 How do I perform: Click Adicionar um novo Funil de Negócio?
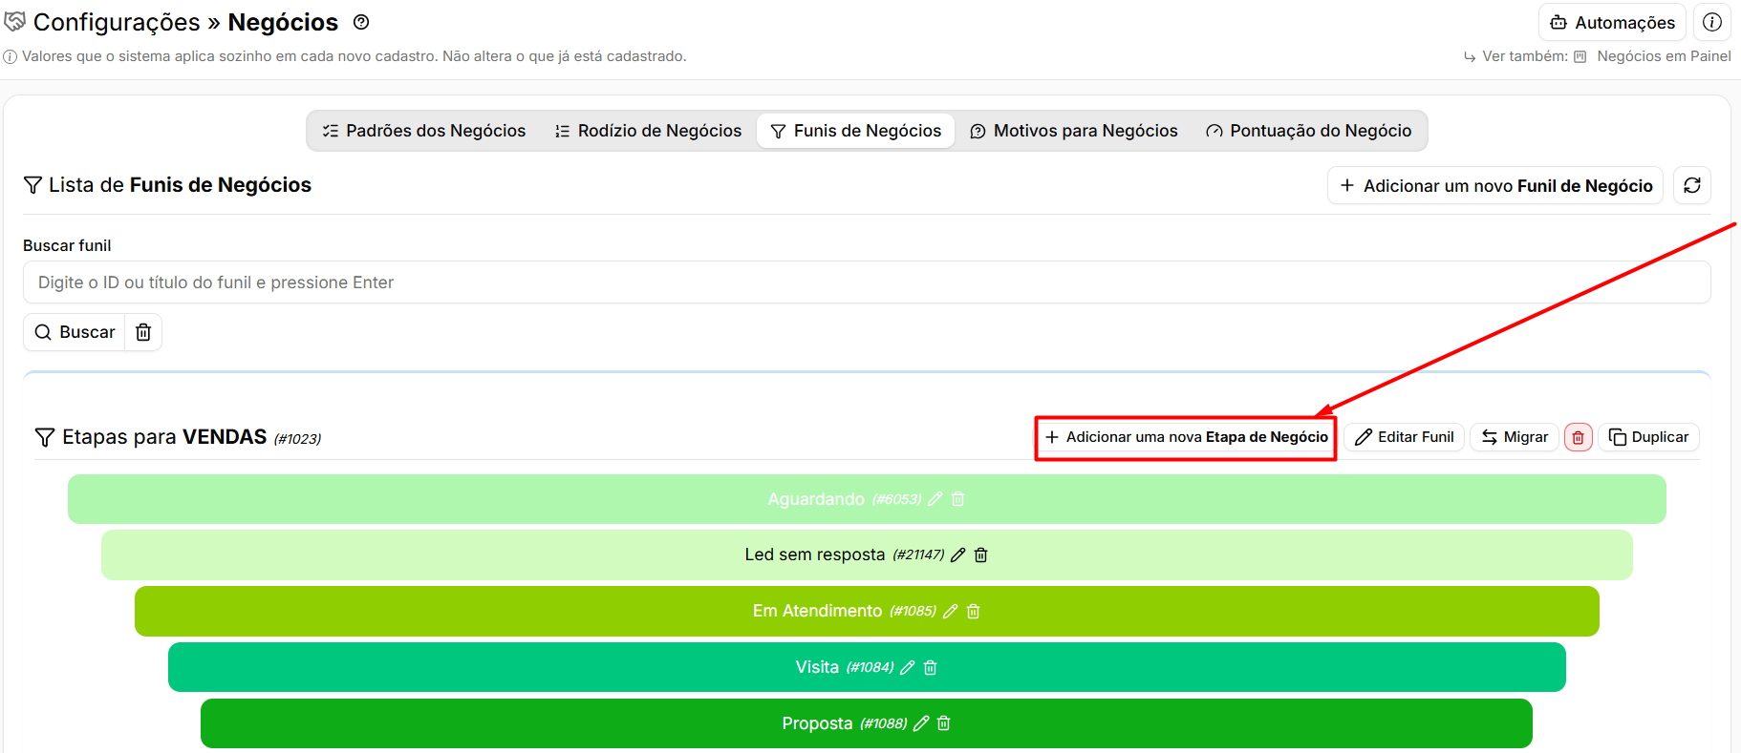point(1495,185)
